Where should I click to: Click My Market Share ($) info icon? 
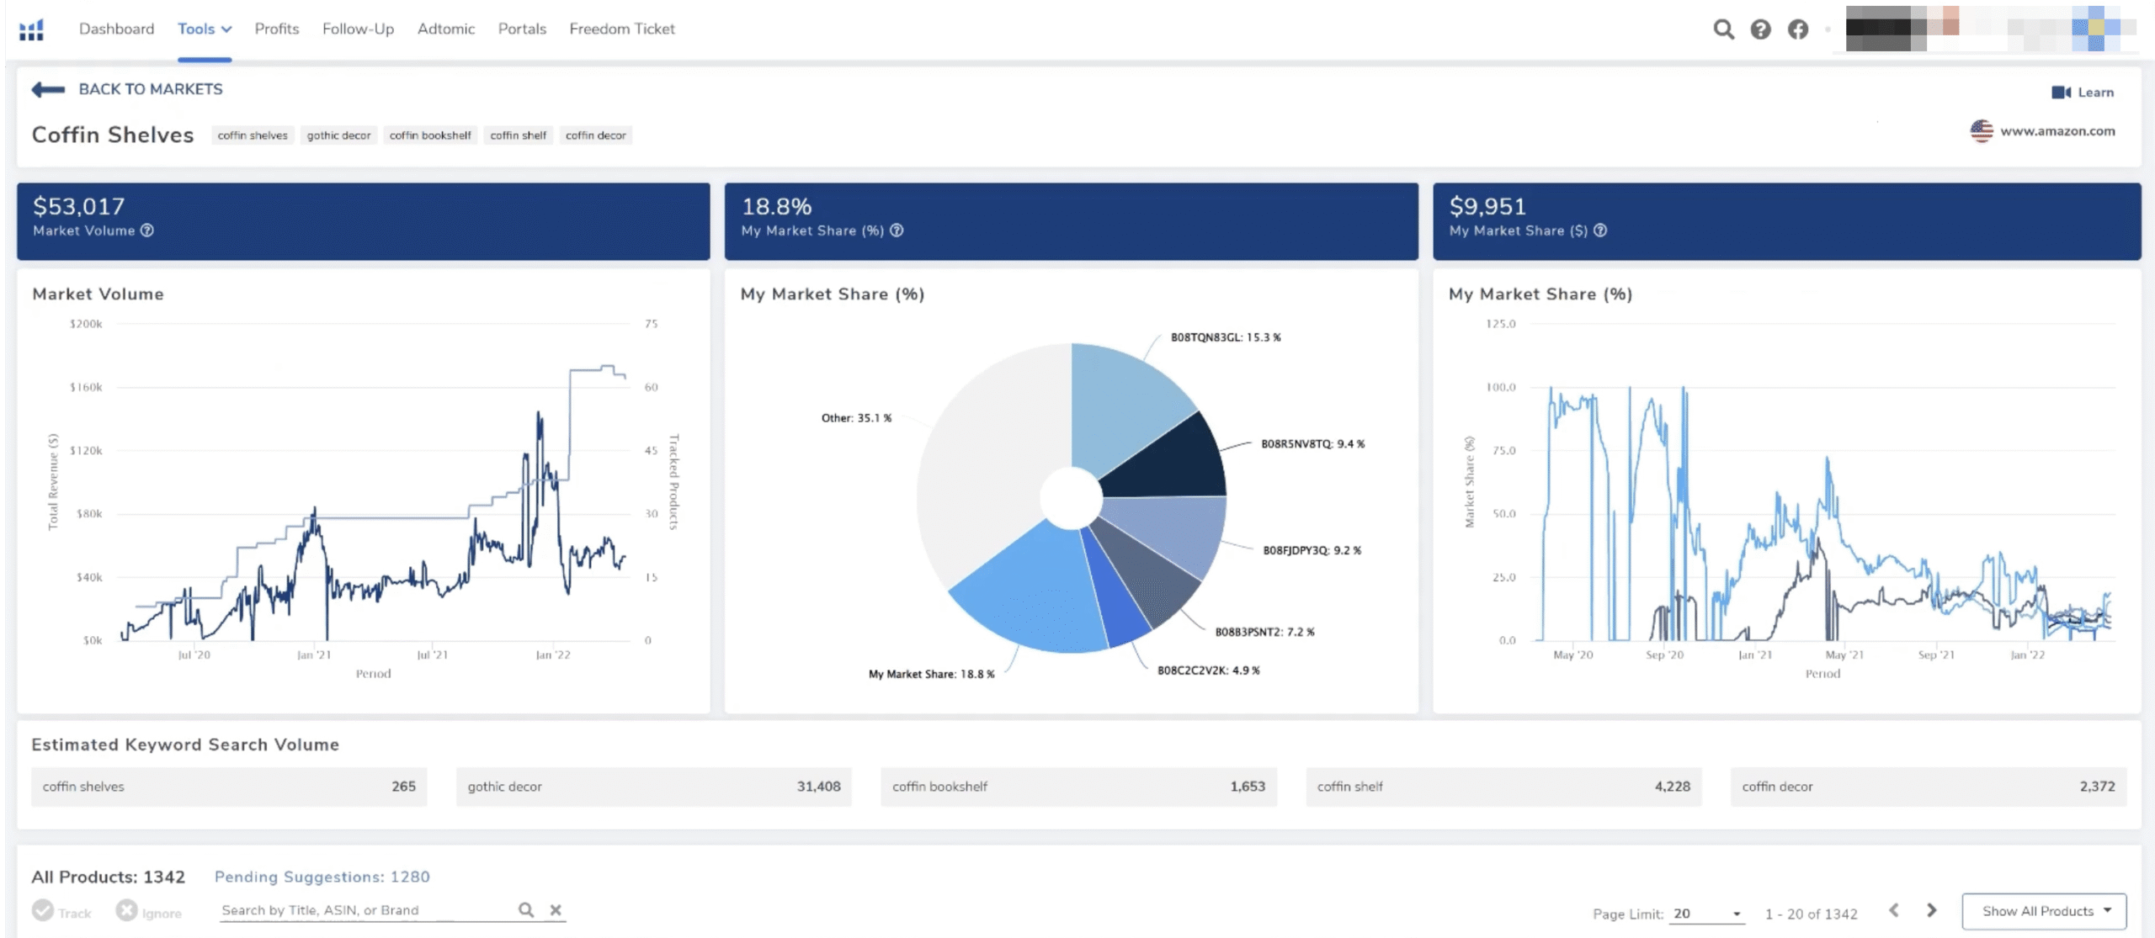tap(1599, 231)
